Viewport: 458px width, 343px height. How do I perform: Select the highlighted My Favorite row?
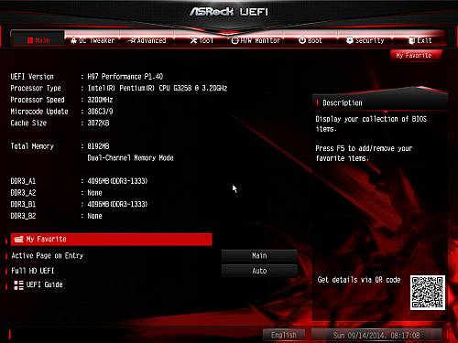(111, 240)
